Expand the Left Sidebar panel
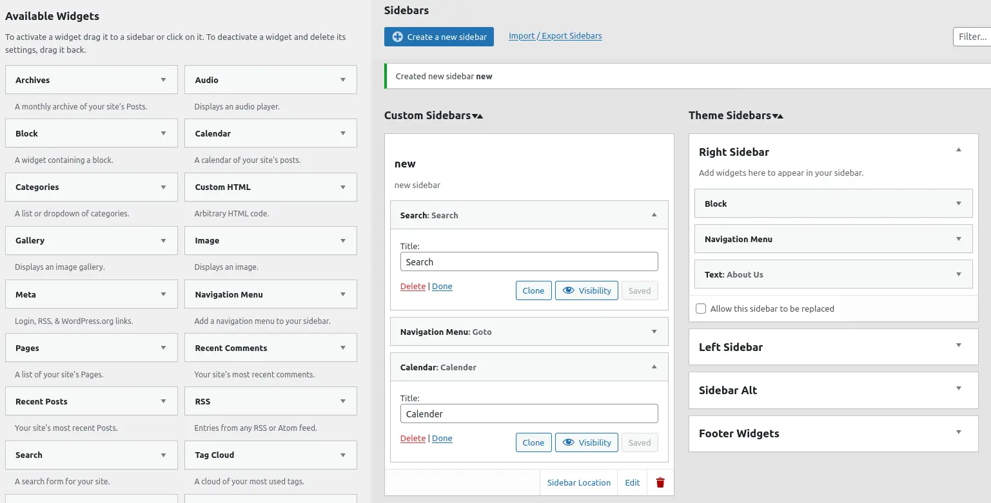The height and width of the screenshot is (503, 991). 958,346
